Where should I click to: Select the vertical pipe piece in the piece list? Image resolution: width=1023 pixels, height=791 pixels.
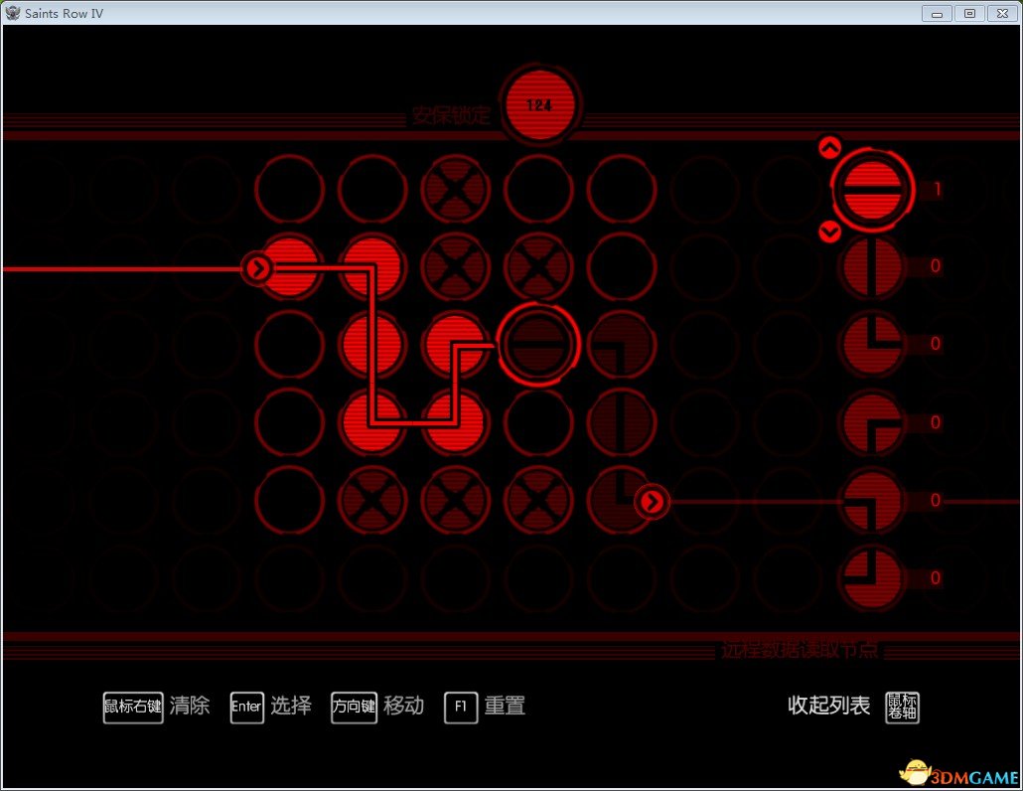point(872,266)
